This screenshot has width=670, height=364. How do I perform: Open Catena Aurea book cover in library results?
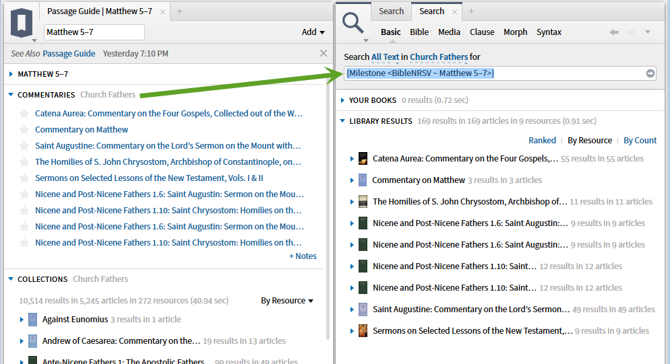[363, 159]
